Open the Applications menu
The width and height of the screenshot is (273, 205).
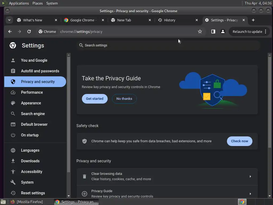click(19, 3)
